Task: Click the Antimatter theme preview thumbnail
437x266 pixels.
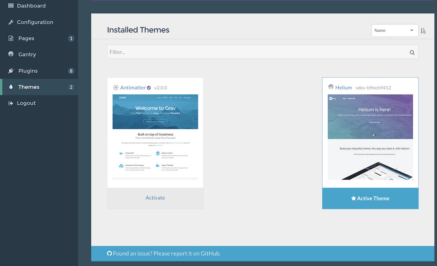Action: [155, 137]
